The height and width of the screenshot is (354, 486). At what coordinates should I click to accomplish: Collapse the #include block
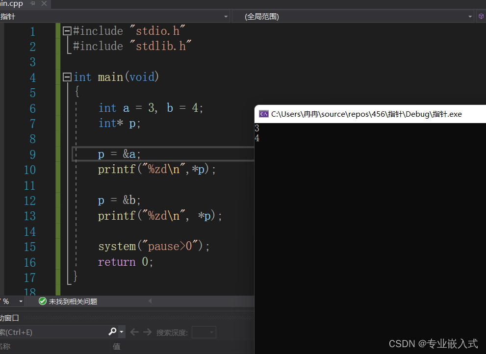[x=67, y=31]
